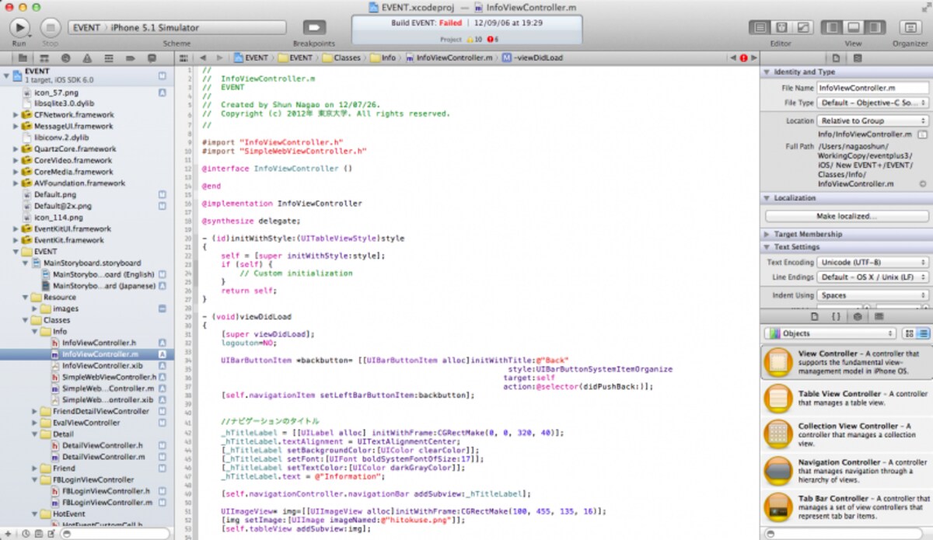Screen dimensions: 933x540
Task: Collapse the Identity and Type section
Action: pos(767,71)
